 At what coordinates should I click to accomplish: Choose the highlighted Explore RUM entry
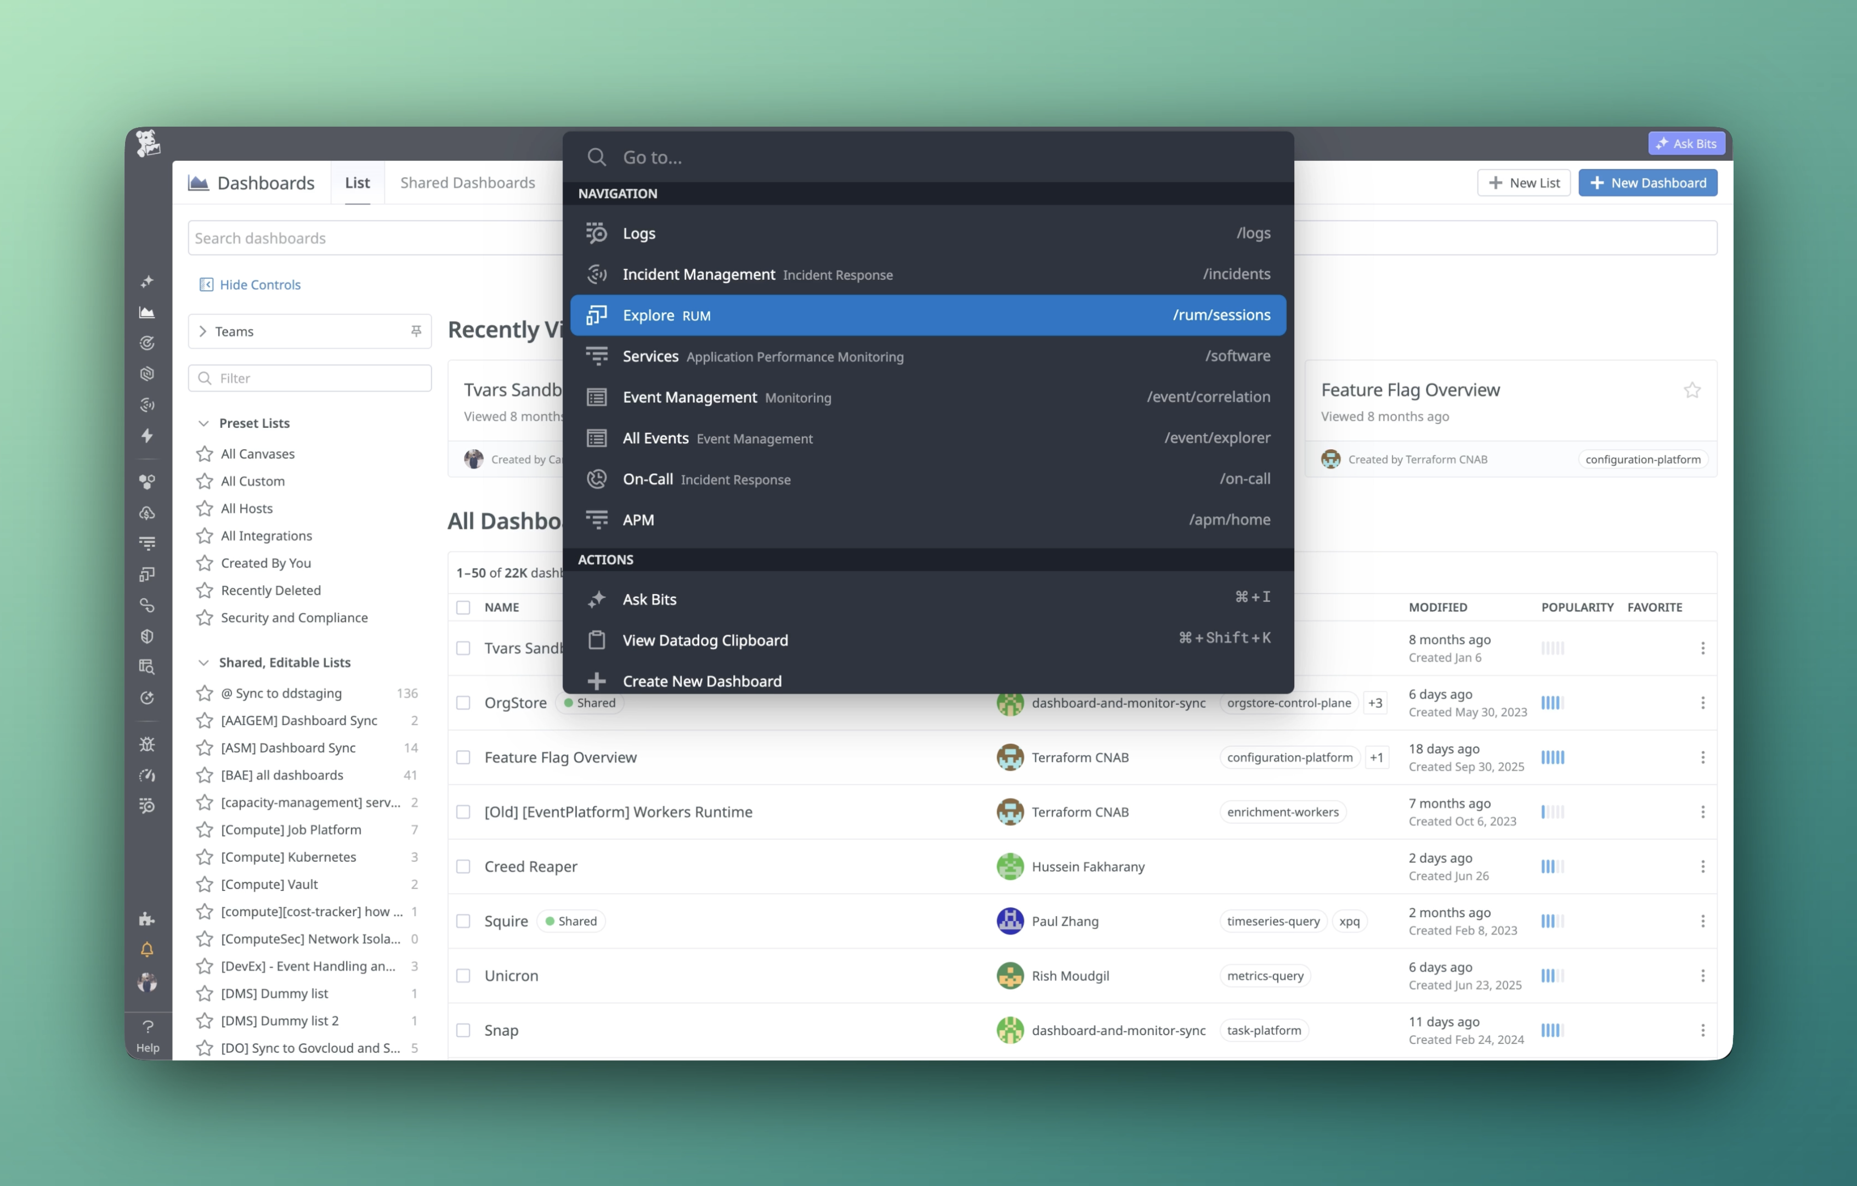(928, 315)
